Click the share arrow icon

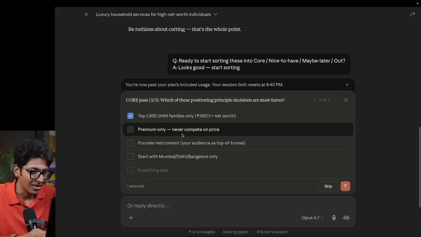(412, 14)
